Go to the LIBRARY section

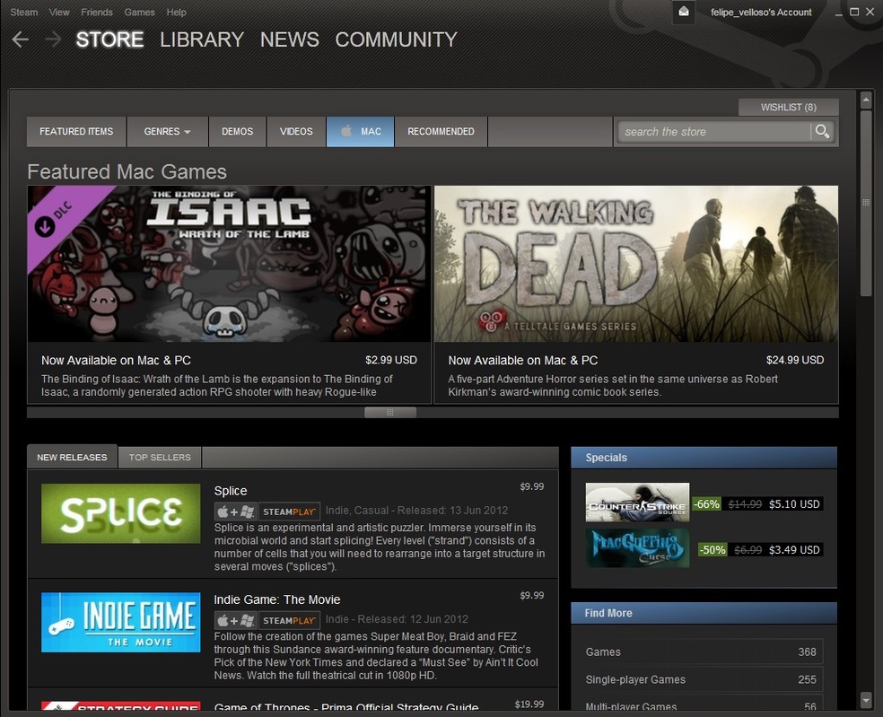point(202,39)
